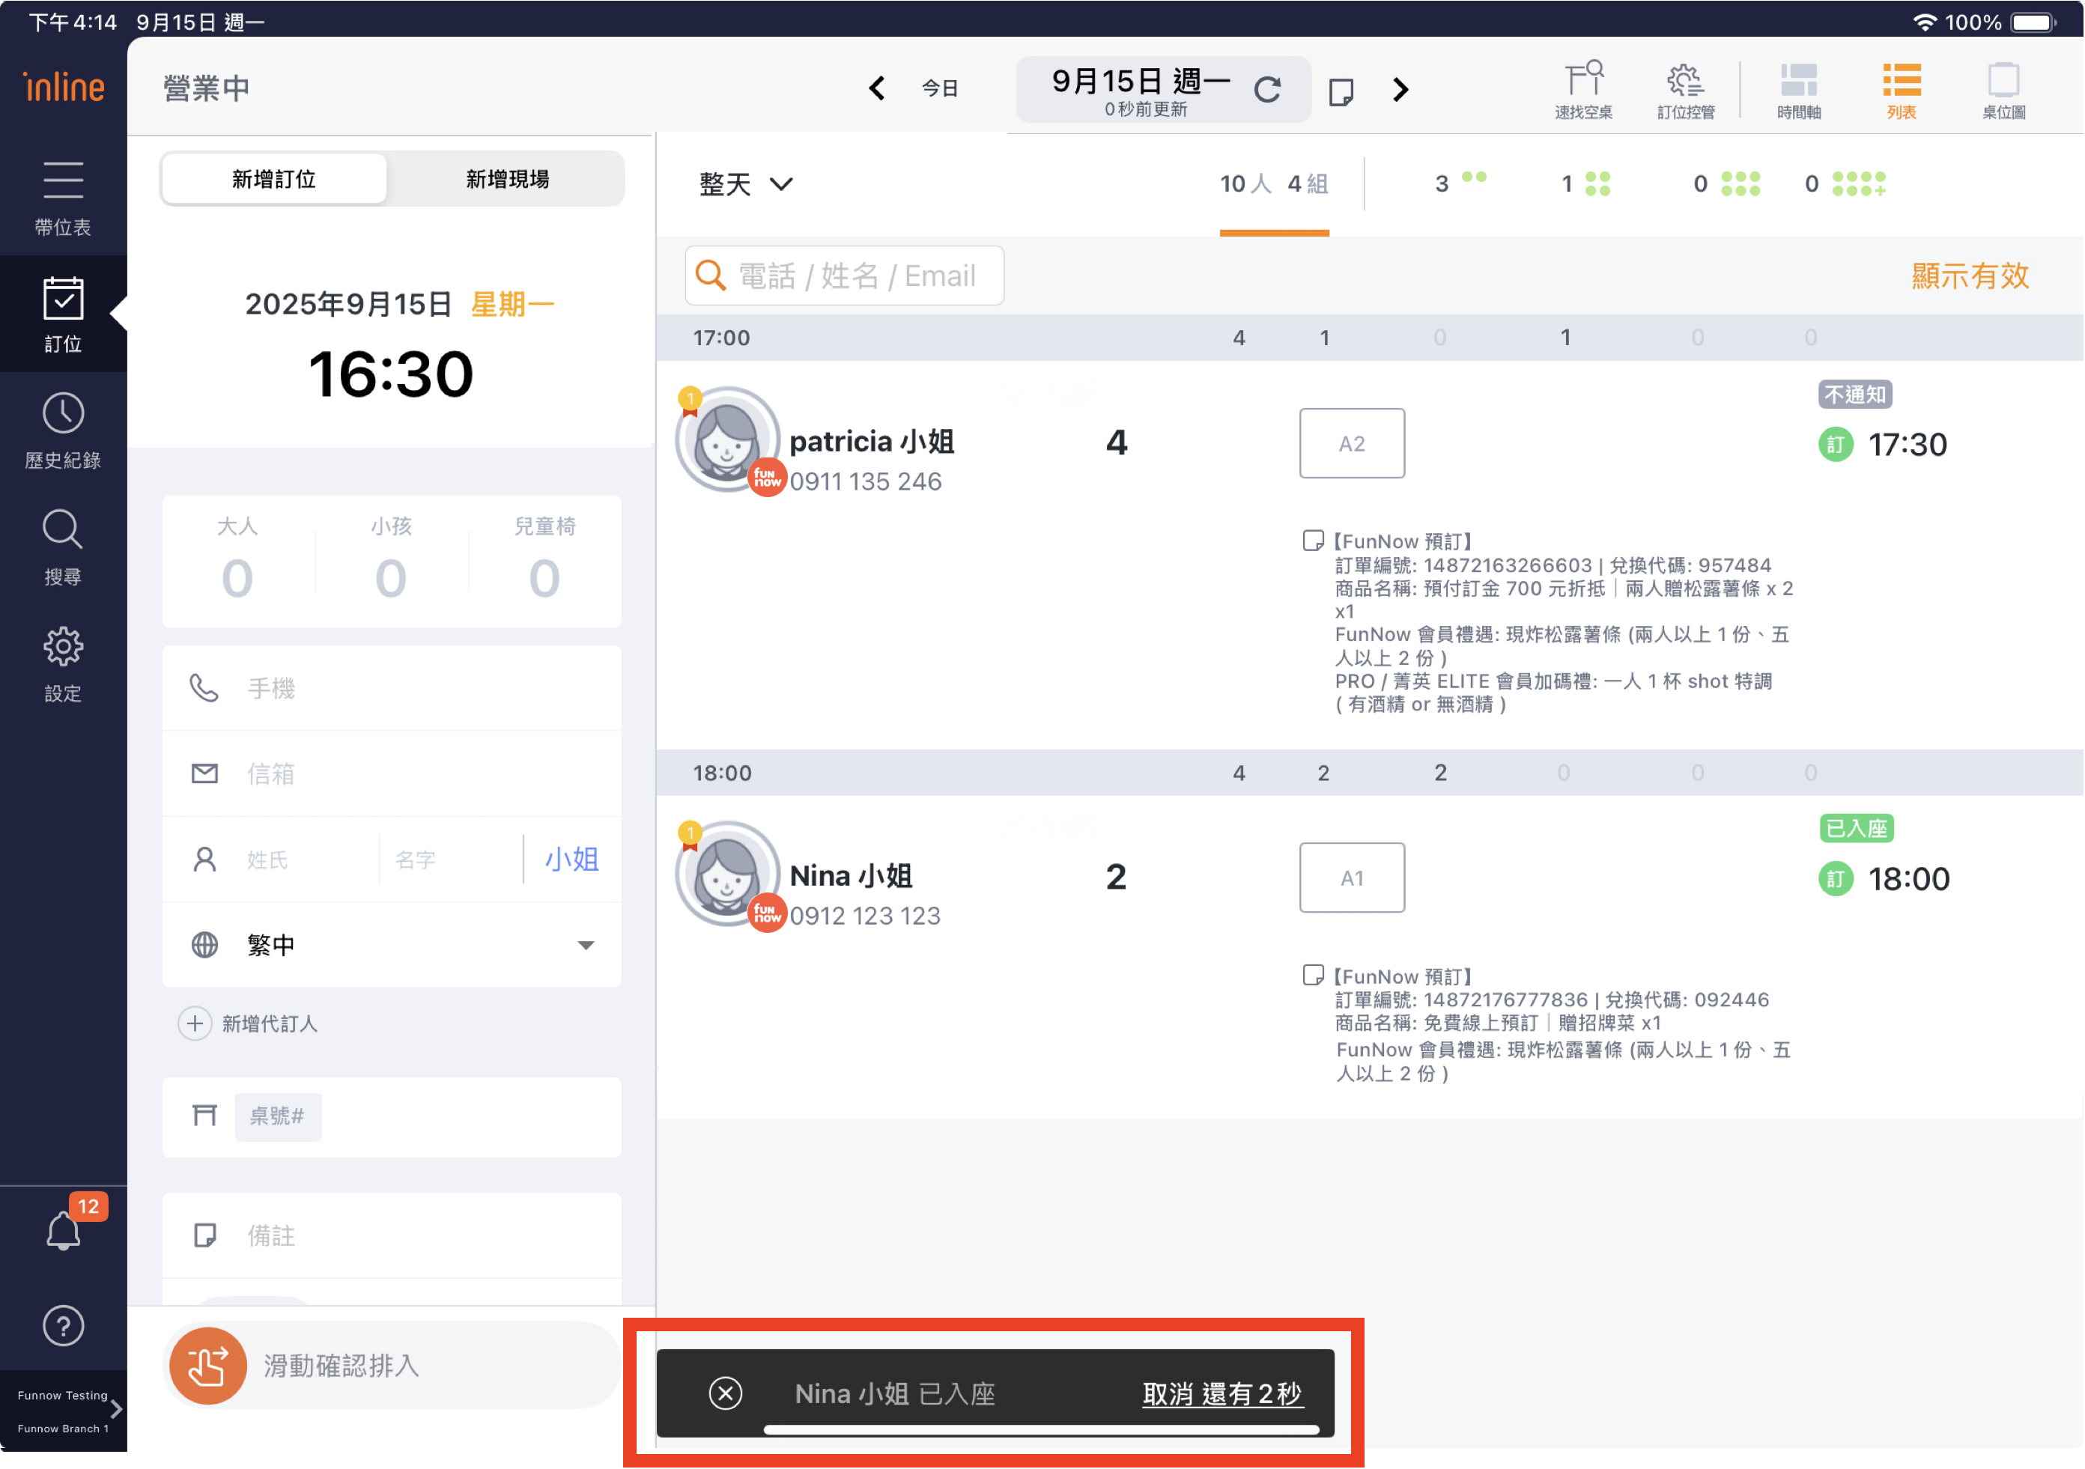The image size is (2085, 1469).
Task: Toggle the 已入座 status on Nina's reservation
Action: tap(1856, 828)
